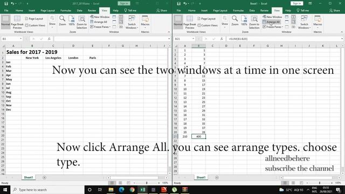Screen dimensions: 345x194
Task: Toggle Synchronous Scrolling in left window
Action: pos(121,22)
